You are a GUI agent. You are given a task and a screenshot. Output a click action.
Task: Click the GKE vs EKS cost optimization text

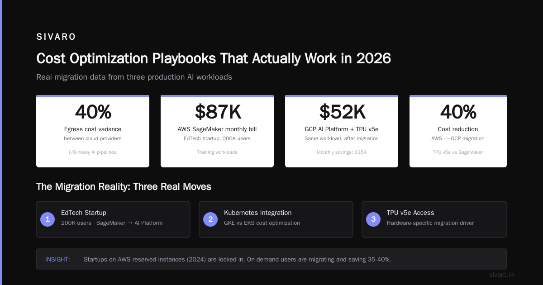click(262, 223)
